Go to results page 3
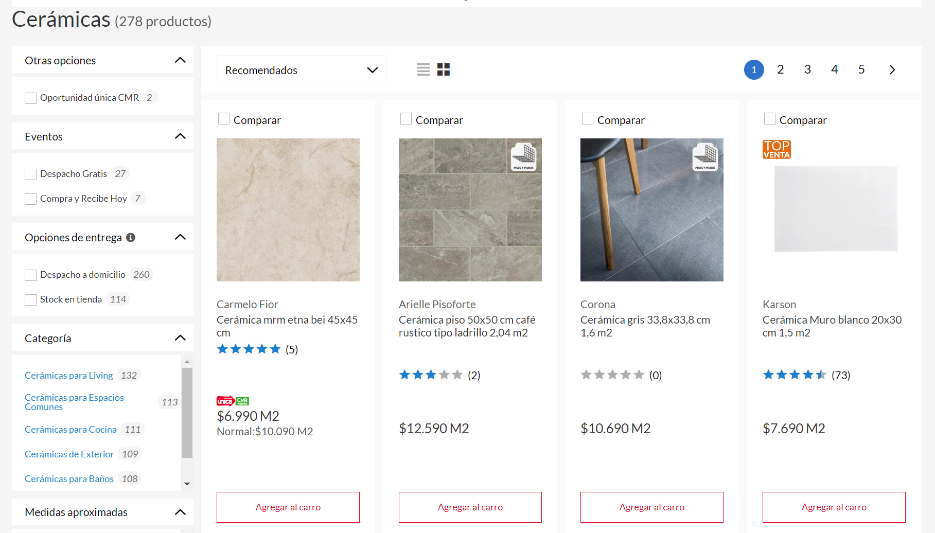The width and height of the screenshot is (935, 533). pos(807,69)
